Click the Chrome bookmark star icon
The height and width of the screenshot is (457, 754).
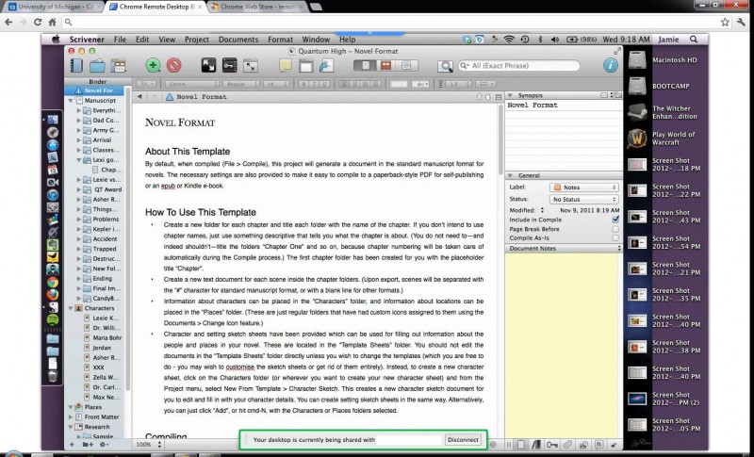[x=725, y=22]
